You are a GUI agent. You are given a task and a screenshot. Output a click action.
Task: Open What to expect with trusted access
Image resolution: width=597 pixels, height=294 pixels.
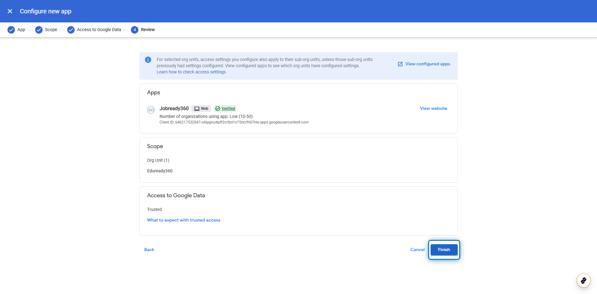coord(184,220)
